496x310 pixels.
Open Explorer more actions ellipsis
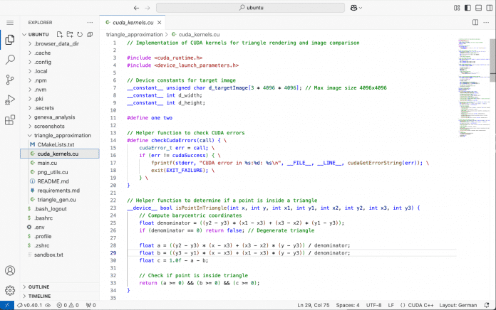point(91,23)
